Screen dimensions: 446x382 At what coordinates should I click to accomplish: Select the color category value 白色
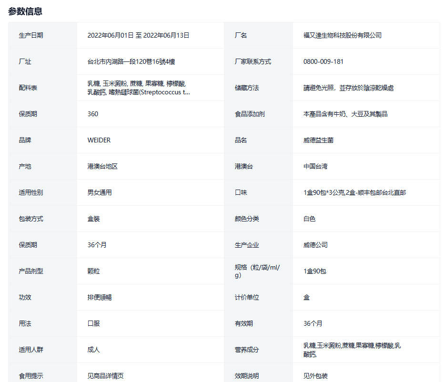coord(309,219)
